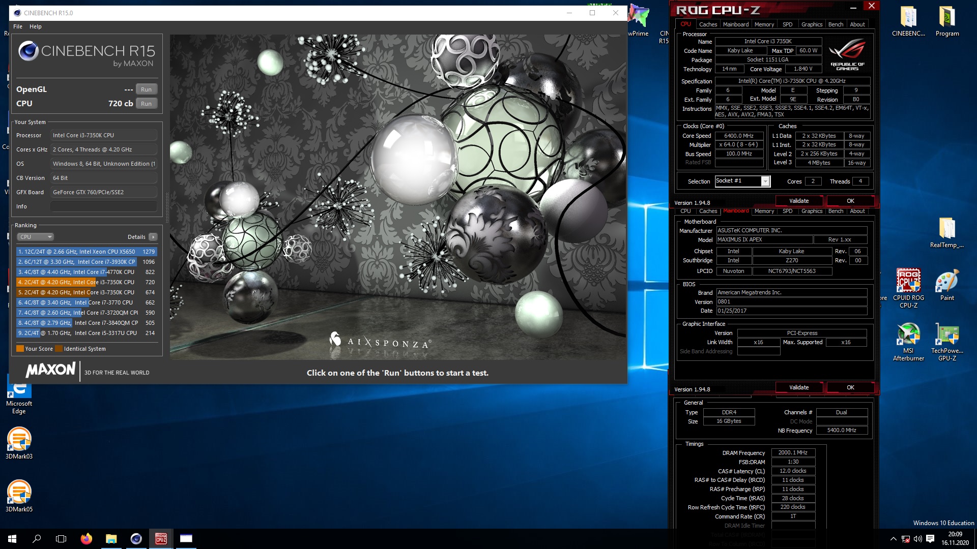Switch to Memory tab in top CPU-Z window
The height and width of the screenshot is (549, 977).
[764, 24]
